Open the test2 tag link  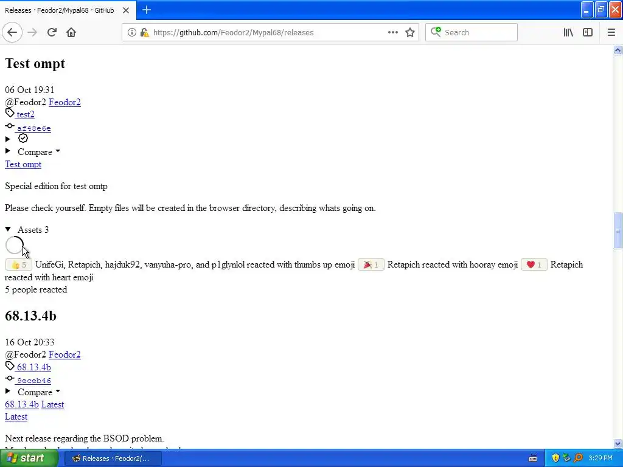[x=26, y=114]
